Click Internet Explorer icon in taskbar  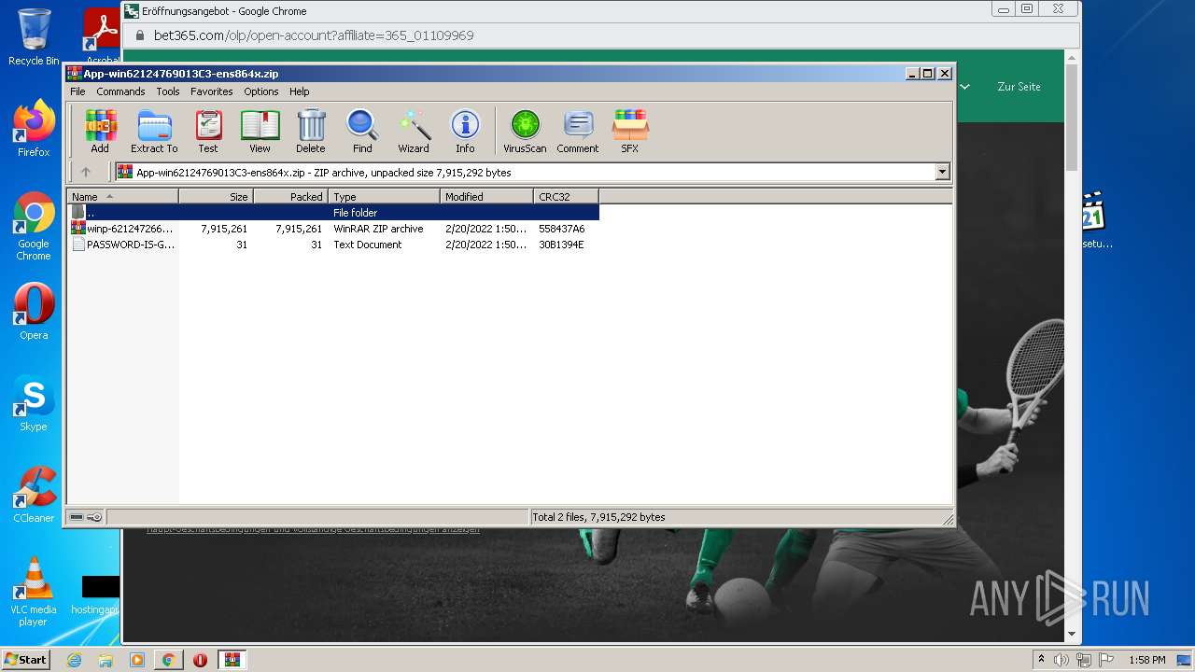75,660
